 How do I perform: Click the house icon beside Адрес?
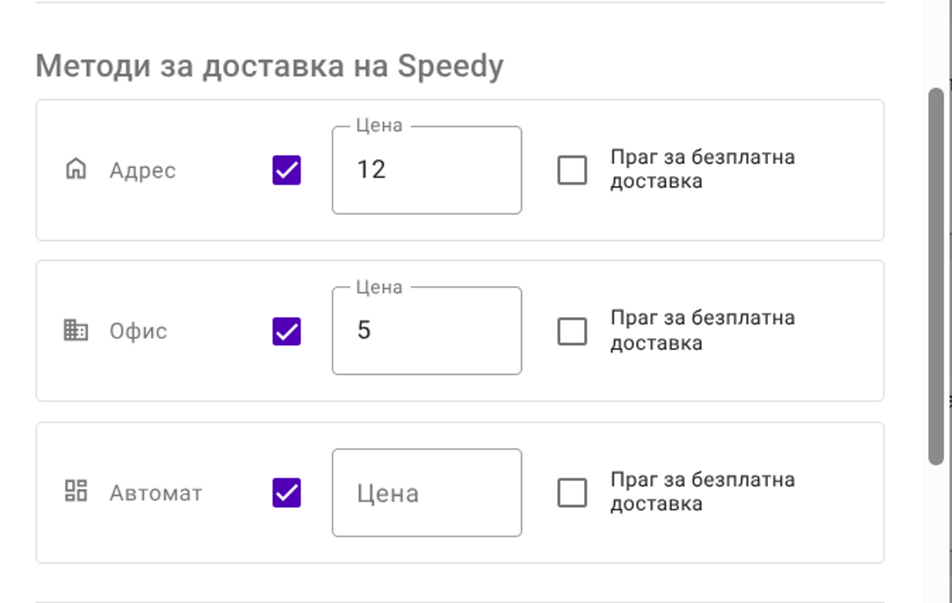pyautogui.click(x=75, y=170)
